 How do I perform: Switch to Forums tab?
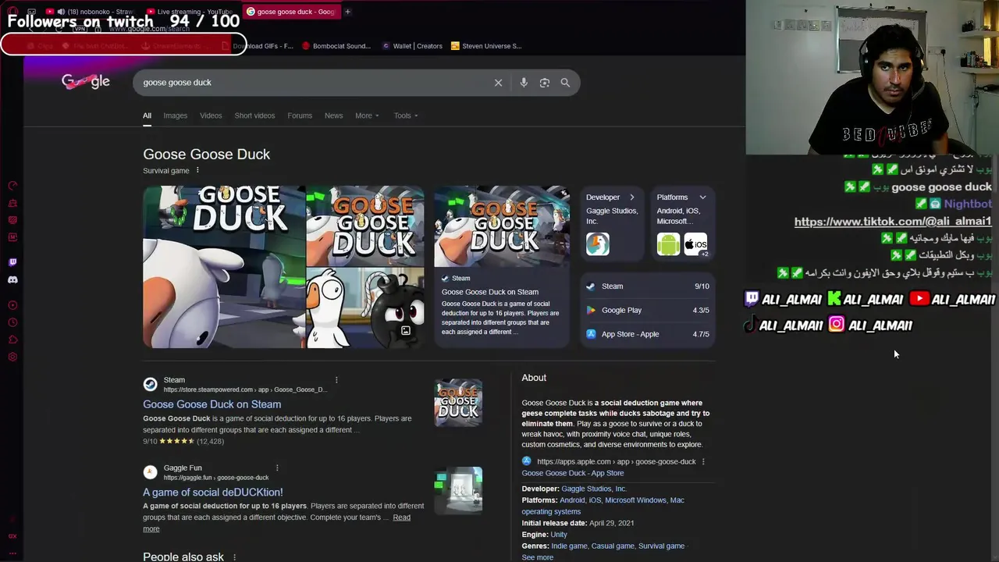300,116
